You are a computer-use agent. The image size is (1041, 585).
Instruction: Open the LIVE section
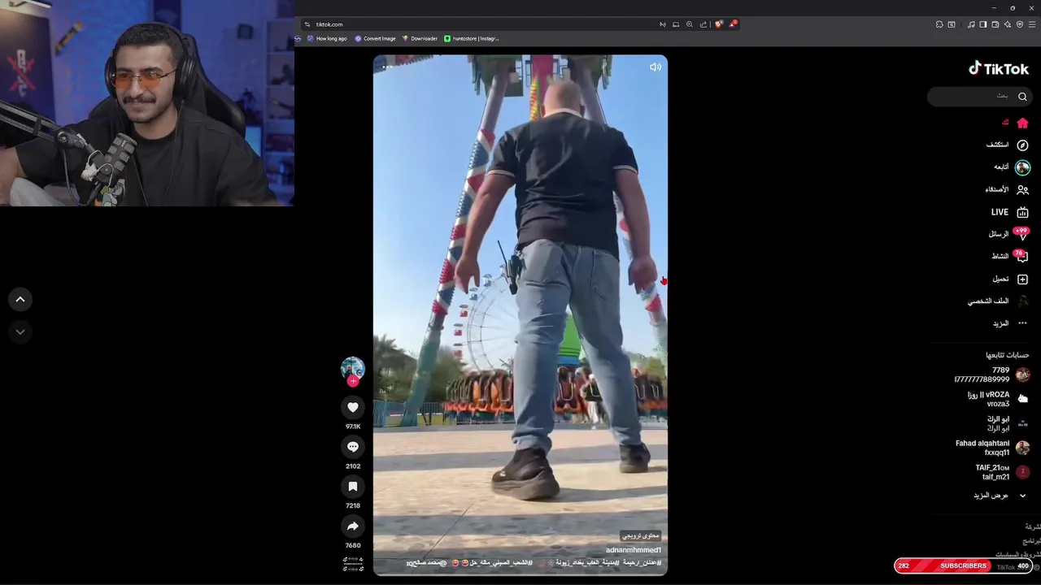(x=1009, y=212)
